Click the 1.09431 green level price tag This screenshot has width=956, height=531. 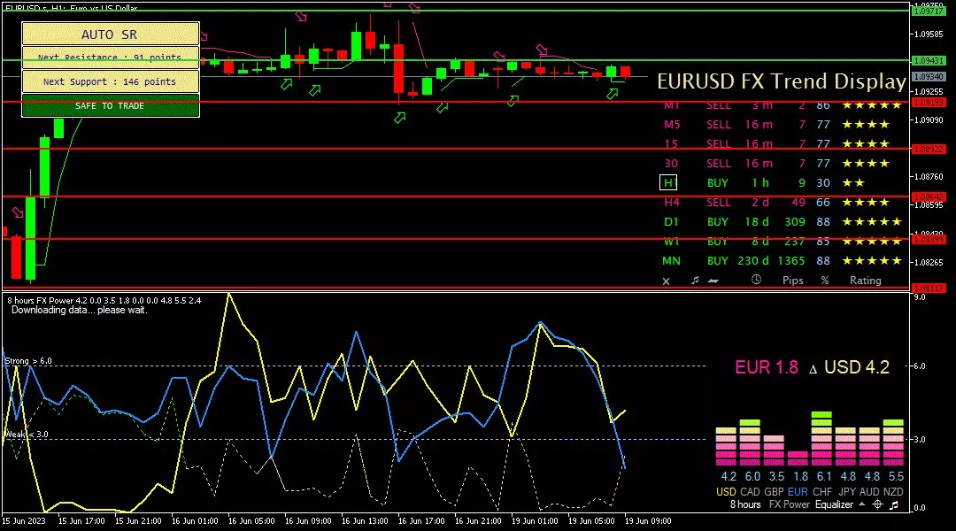(929, 60)
